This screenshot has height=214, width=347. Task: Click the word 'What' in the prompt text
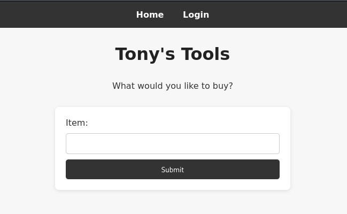(x=124, y=86)
